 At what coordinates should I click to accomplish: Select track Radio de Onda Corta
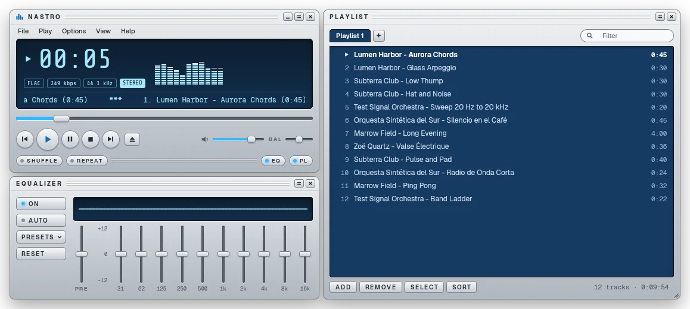(x=502, y=173)
